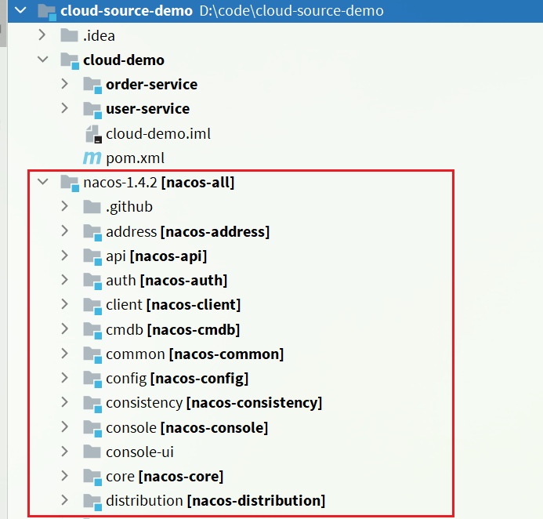This screenshot has height=519, width=543.
Task: Select the core [nacos-core] module
Action: [x=164, y=477]
